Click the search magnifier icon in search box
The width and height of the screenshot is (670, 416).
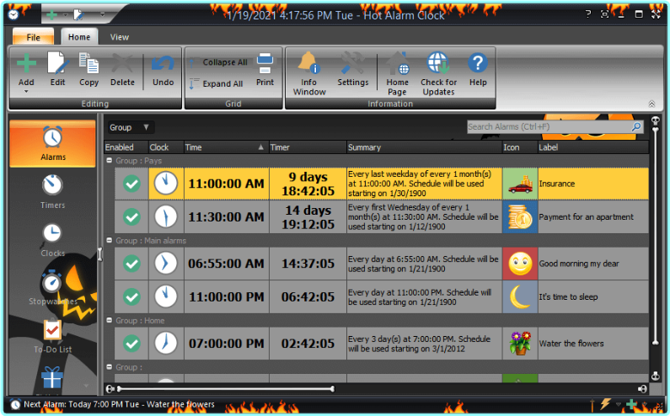coord(636,126)
